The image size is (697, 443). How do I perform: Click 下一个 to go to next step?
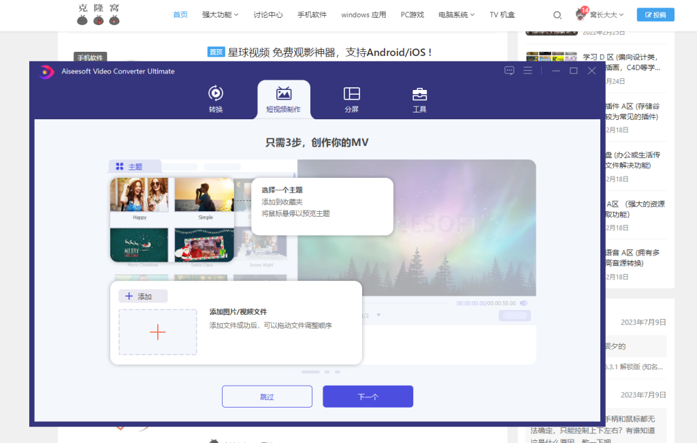click(x=368, y=396)
